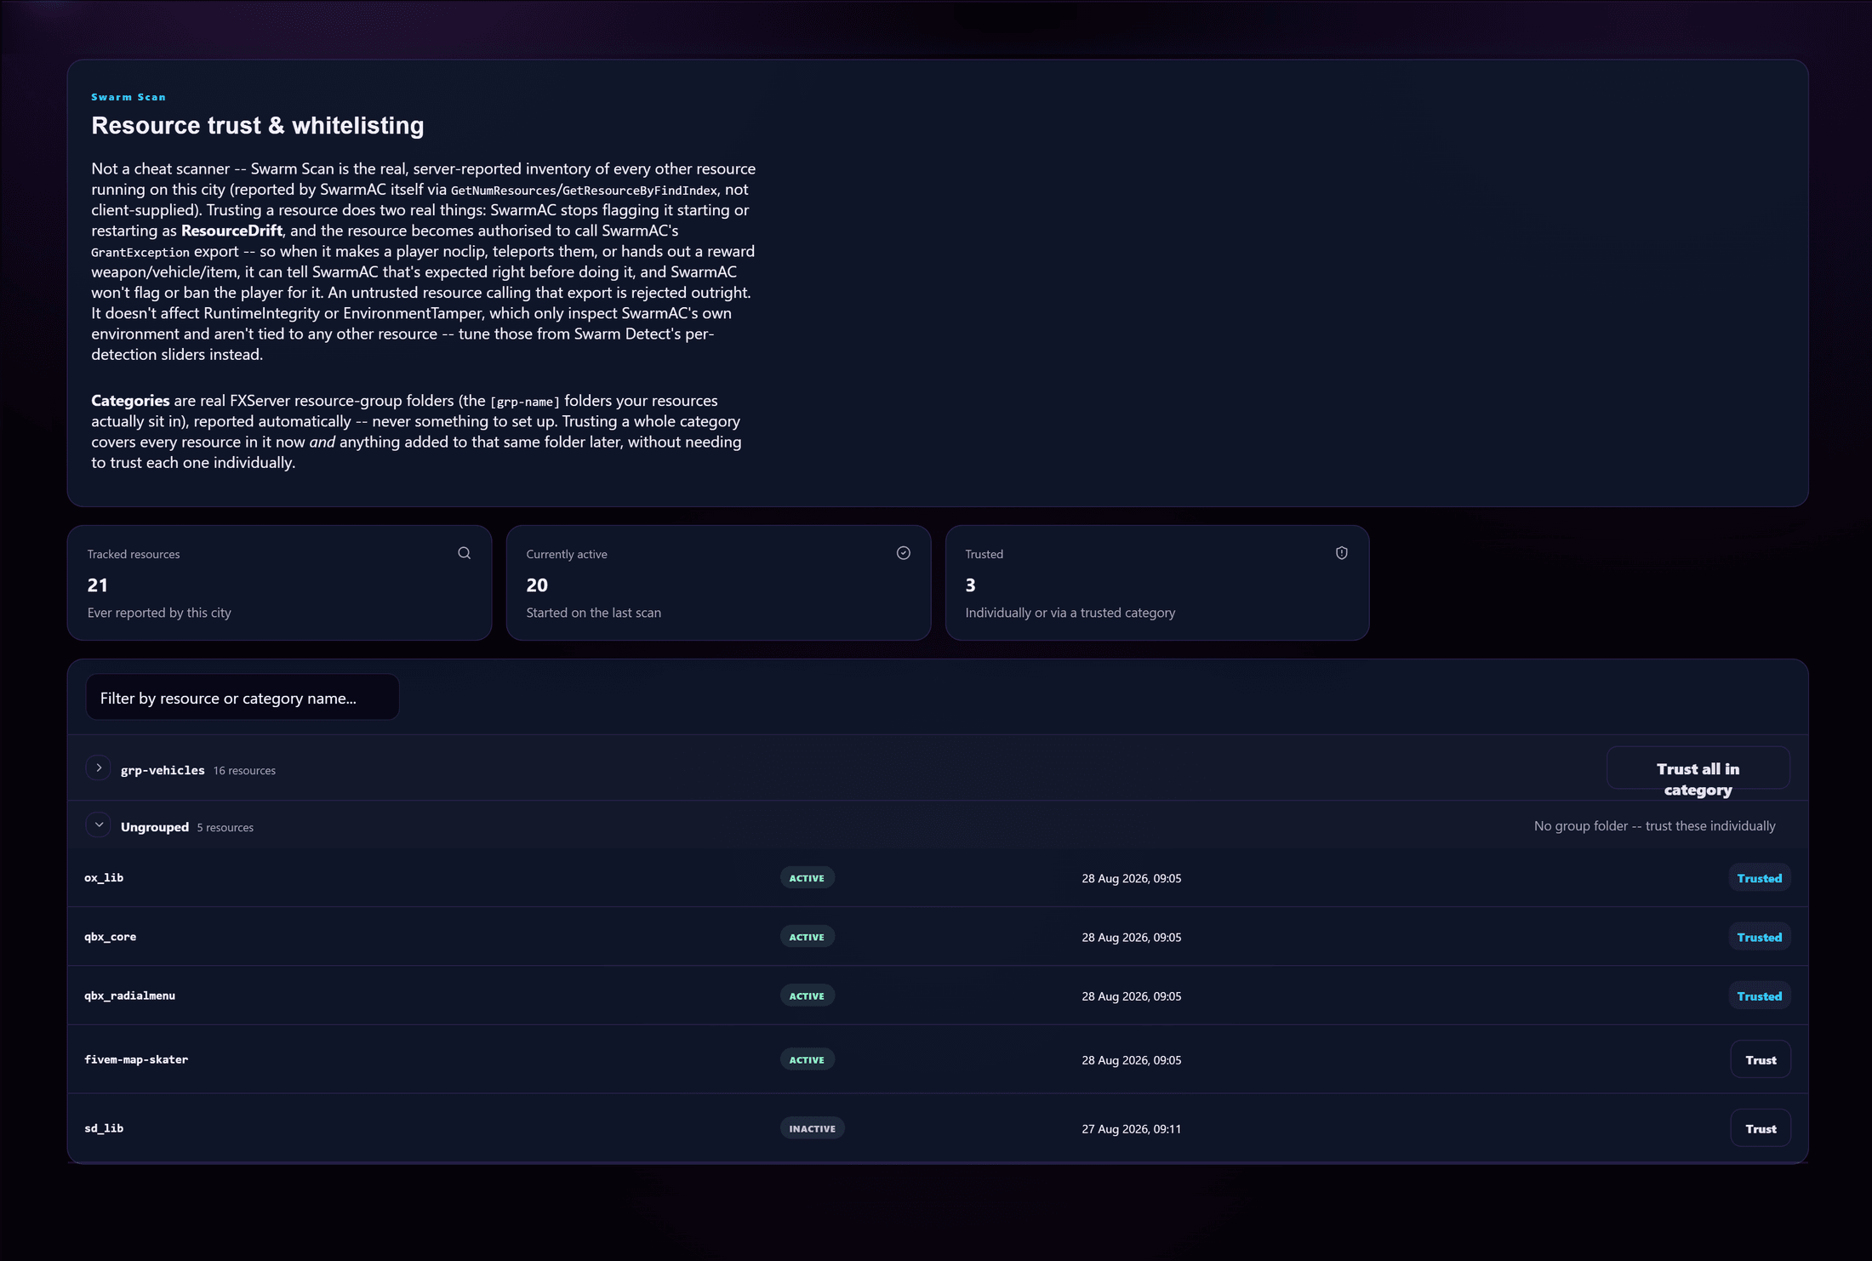Image resolution: width=1872 pixels, height=1261 pixels.
Task: Select the fivem-map-skater resource name
Action: [x=136, y=1059]
